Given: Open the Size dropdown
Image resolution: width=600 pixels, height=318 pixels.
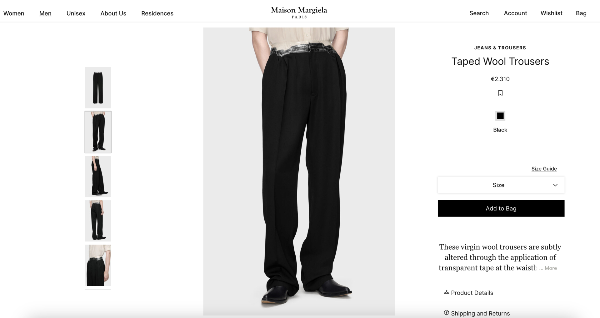Looking at the screenshot, I should 501,185.
